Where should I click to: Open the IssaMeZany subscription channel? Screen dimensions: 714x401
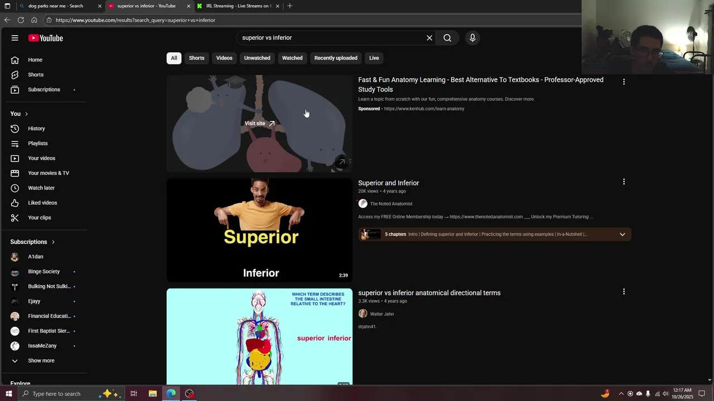pos(44,346)
